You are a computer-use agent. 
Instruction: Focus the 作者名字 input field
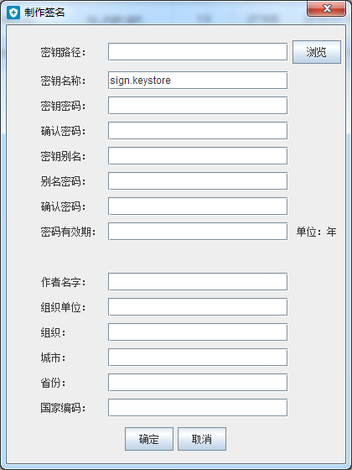coord(198,281)
